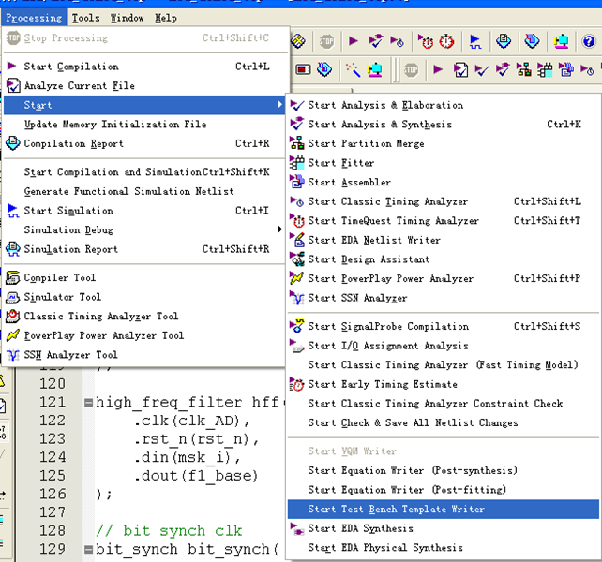The width and height of the screenshot is (602, 562).
Task: Click the MegaWizard wand icon
Action: 353,70
